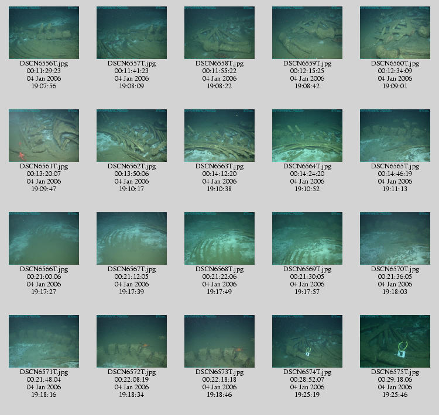This screenshot has height=415, width=439.
Task: Open thumbnail DSCN6562T.jpg
Action: [132, 136]
